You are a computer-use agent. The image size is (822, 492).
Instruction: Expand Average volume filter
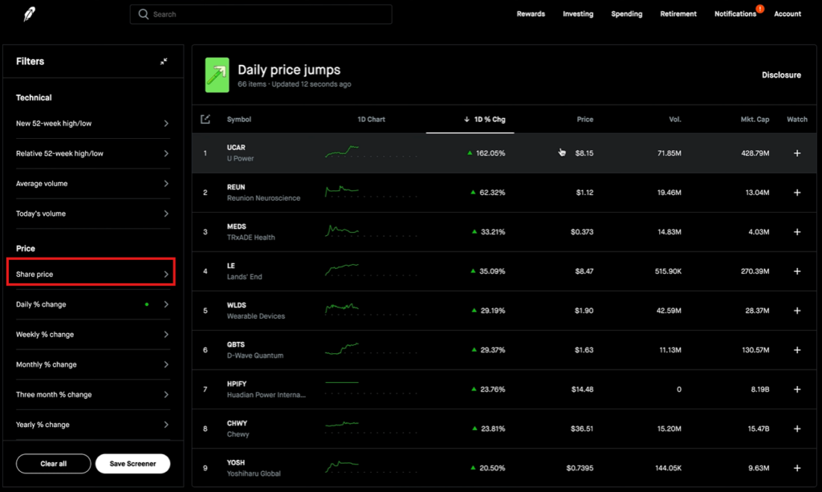point(93,183)
